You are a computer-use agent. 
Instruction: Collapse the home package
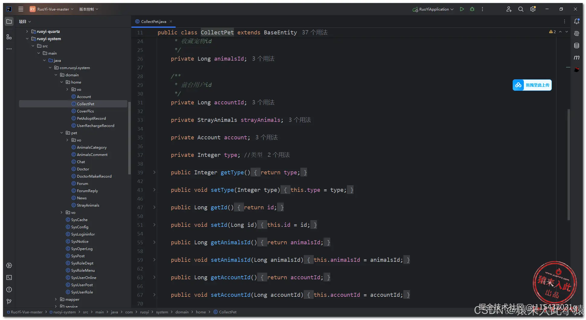click(x=62, y=82)
